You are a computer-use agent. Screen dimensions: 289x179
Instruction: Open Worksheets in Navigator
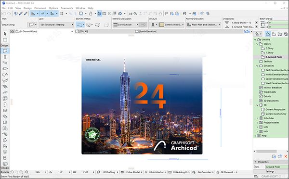click(269, 92)
